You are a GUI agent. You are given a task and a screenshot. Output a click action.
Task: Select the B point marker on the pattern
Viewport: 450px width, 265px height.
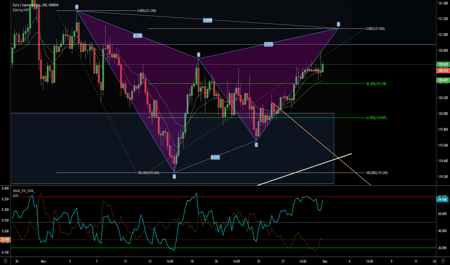[198, 55]
